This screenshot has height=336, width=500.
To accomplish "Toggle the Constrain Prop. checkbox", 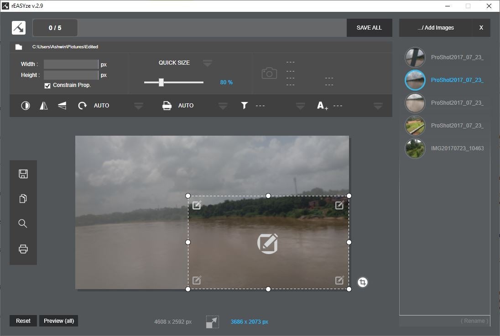I will (x=47, y=86).
